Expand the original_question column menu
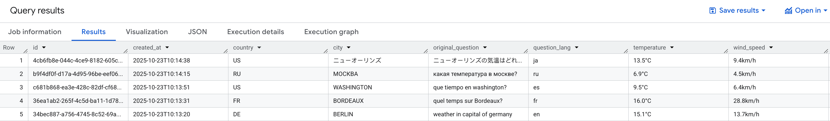The image size is (830, 121). click(x=485, y=48)
